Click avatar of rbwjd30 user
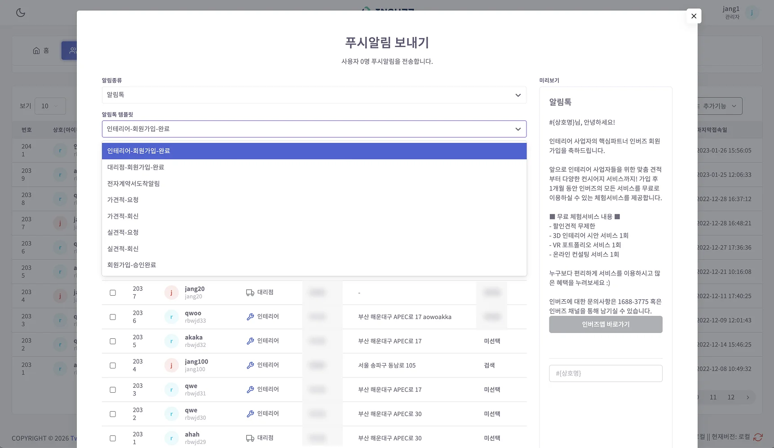This screenshot has width=774, height=448. pyautogui.click(x=171, y=414)
